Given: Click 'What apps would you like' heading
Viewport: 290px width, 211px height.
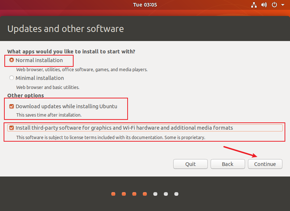Looking at the screenshot, I should click(x=71, y=52).
